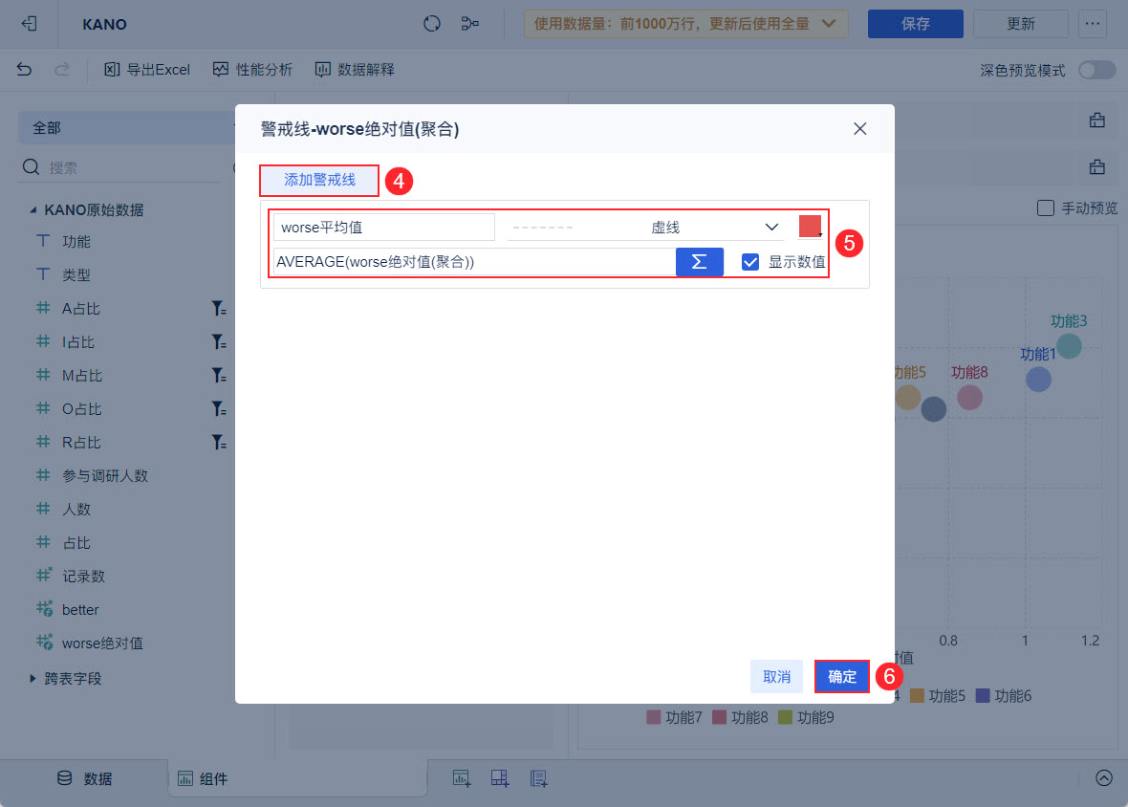
Task: Click filter icon next to R占比
Action: pos(219,443)
